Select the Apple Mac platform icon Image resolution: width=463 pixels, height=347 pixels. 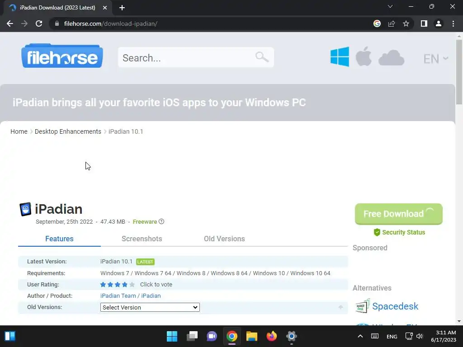[364, 56]
